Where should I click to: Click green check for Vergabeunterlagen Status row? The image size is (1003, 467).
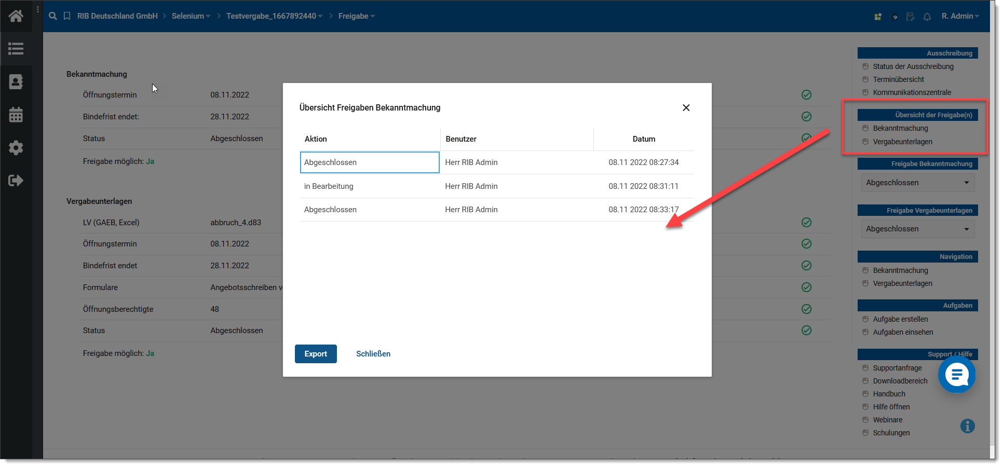click(x=806, y=330)
